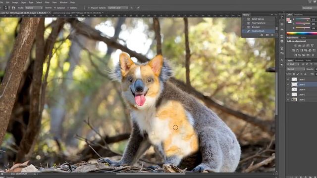Open the healing Mode dropdown (Normal)

pos(34,8)
